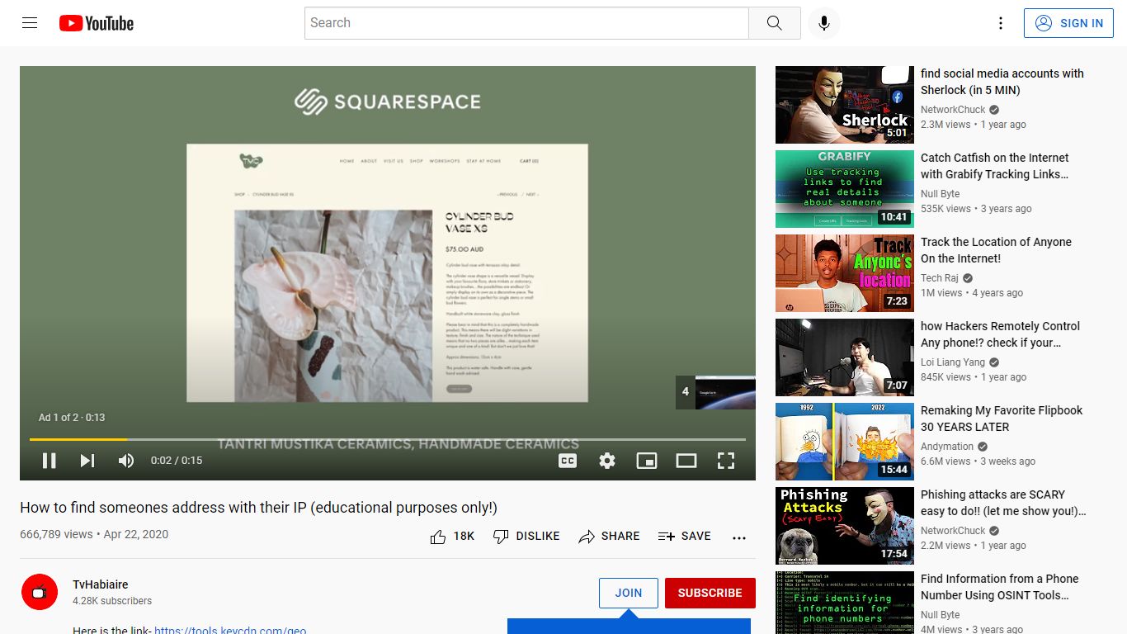Visit Loi Liang Yang channel
Screen dimensions: 1127x634
pyautogui.click(x=953, y=362)
